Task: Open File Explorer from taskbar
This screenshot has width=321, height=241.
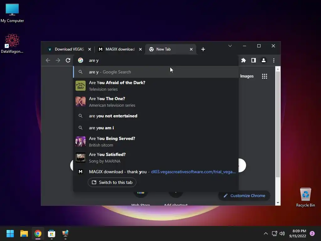Action: tap(24, 233)
